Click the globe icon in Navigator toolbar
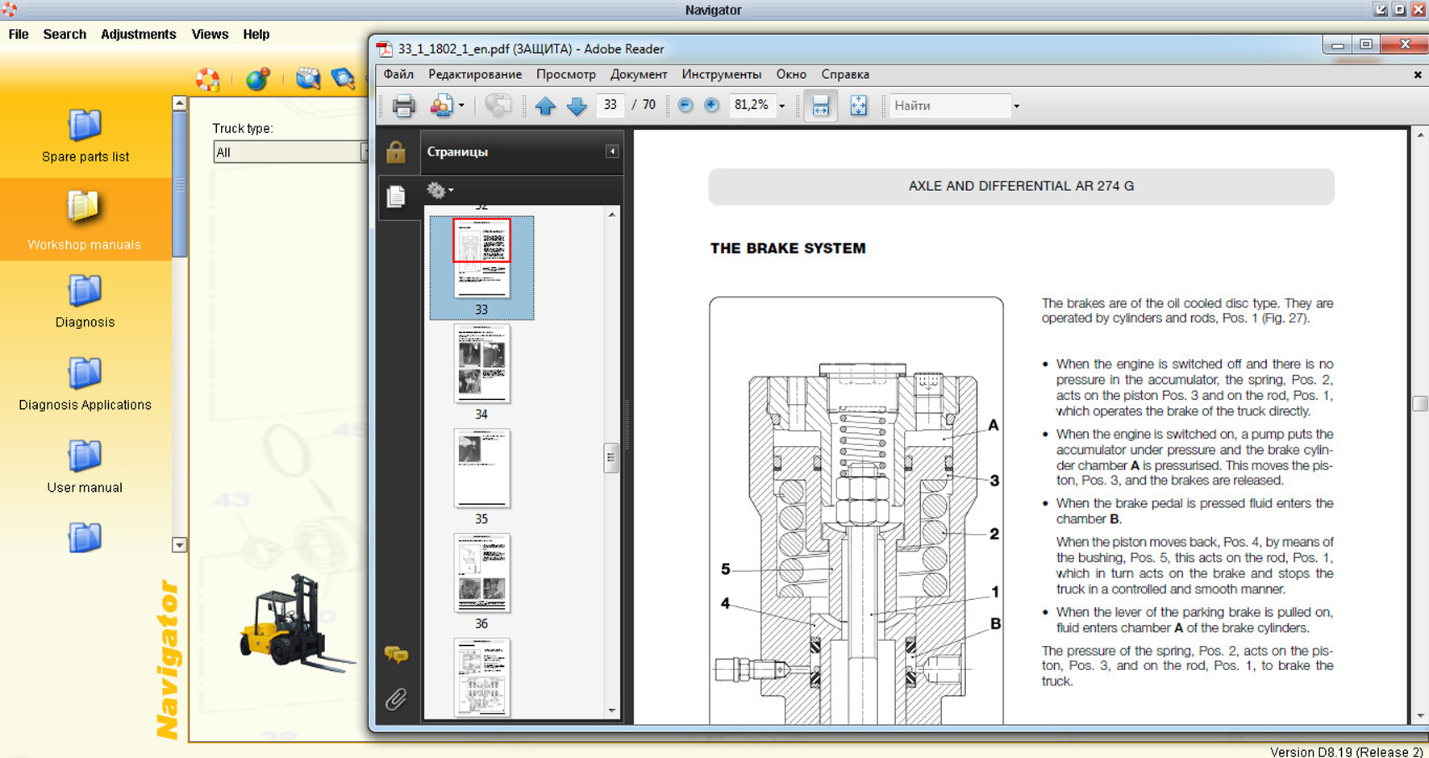The width and height of the screenshot is (1429, 758). pos(257,79)
